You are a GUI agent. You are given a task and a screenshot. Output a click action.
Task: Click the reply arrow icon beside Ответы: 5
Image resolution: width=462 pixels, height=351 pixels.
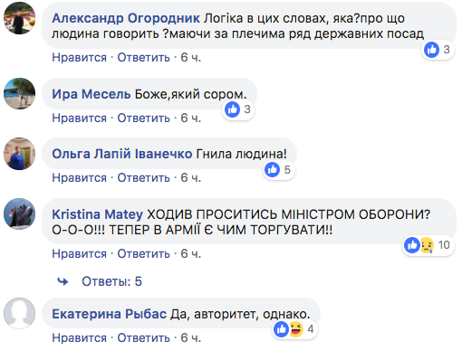pos(63,281)
